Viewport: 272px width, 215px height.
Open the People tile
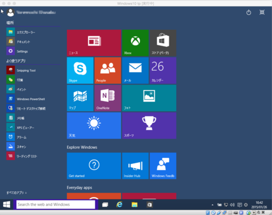tap(108, 71)
